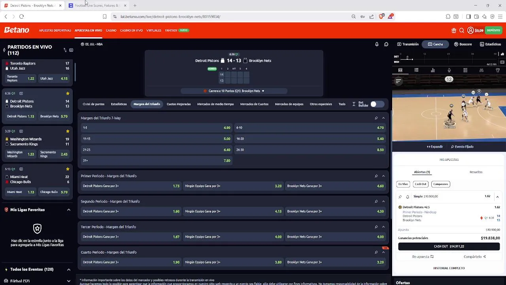The width and height of the screenshot is (506, 285).
Task: Switch to the Resueltas bets tab
Action: click(476, 172)
